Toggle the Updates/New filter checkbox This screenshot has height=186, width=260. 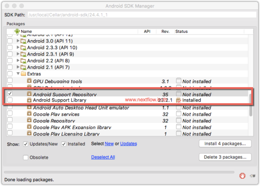pyautogui.click(x=26, y=144)
